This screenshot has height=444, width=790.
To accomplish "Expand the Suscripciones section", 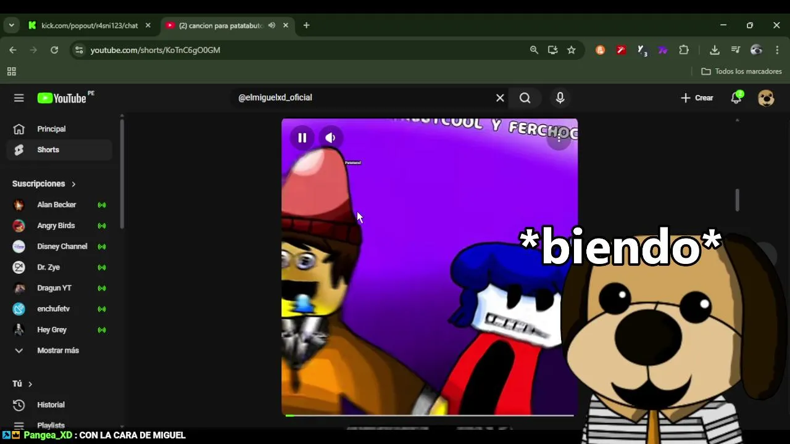I will point(44,184).
